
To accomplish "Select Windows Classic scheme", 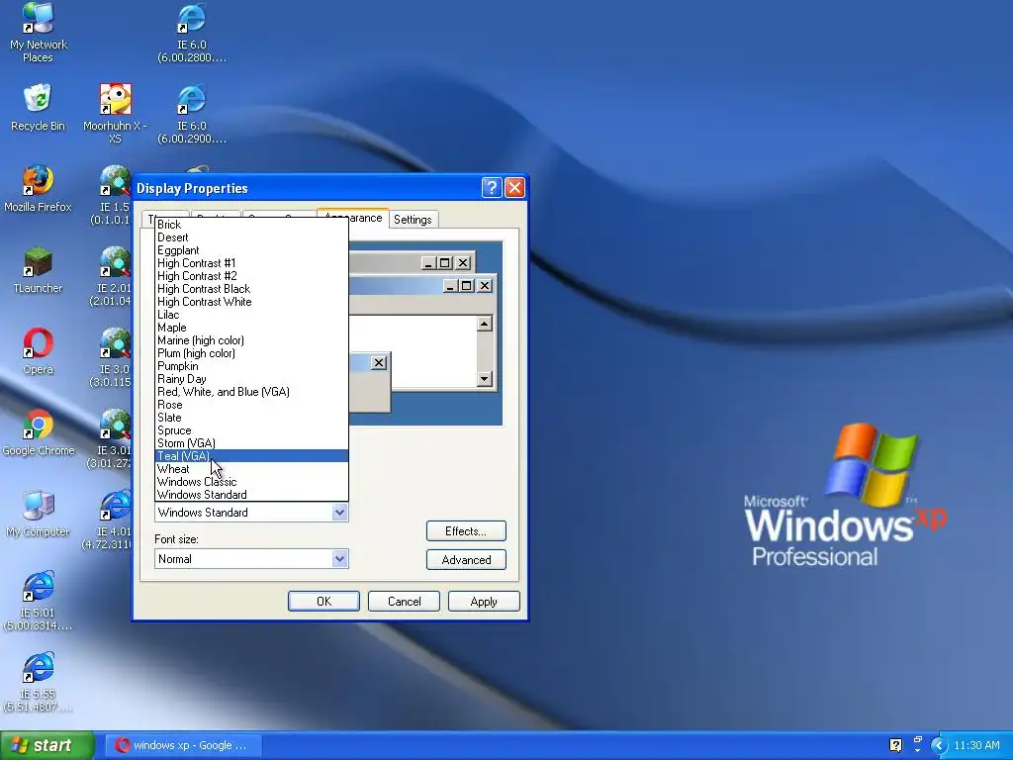I will pyautogui.click(x=252, y=482).
